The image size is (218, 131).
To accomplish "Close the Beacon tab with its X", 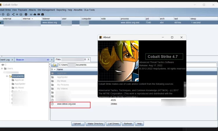I will click(x=52, y=60).
